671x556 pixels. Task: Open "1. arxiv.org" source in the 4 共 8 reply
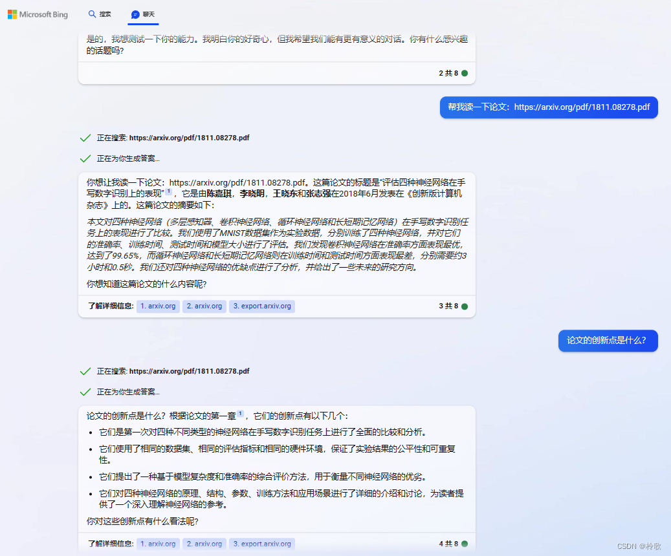(158, 544)
